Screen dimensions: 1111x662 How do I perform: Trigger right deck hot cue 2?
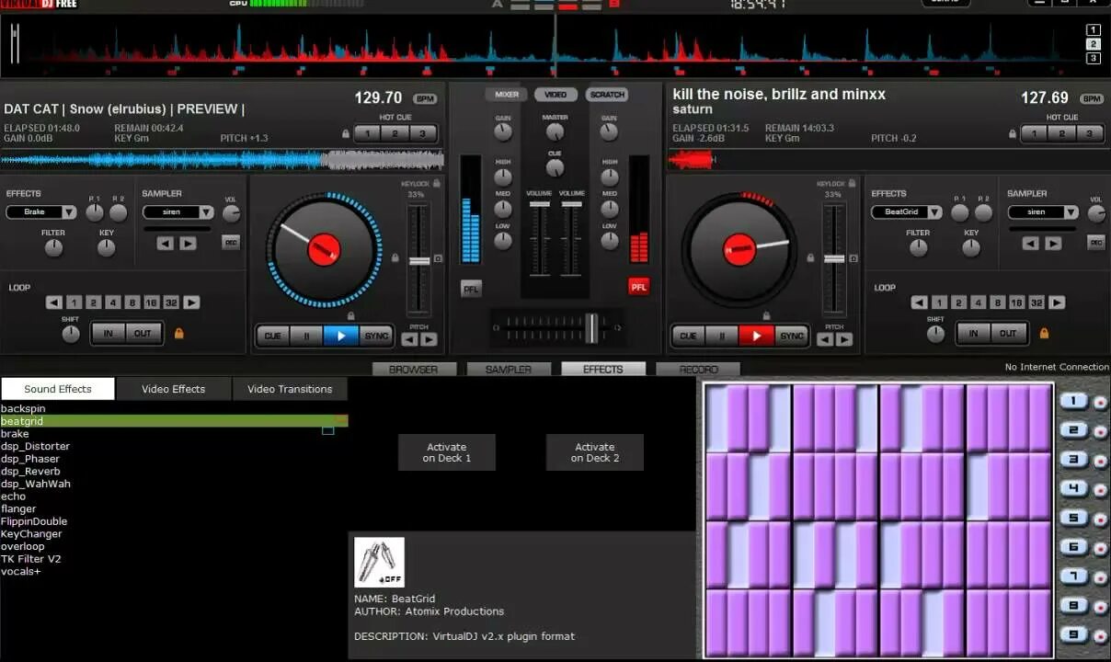(x=1062, y=133)
